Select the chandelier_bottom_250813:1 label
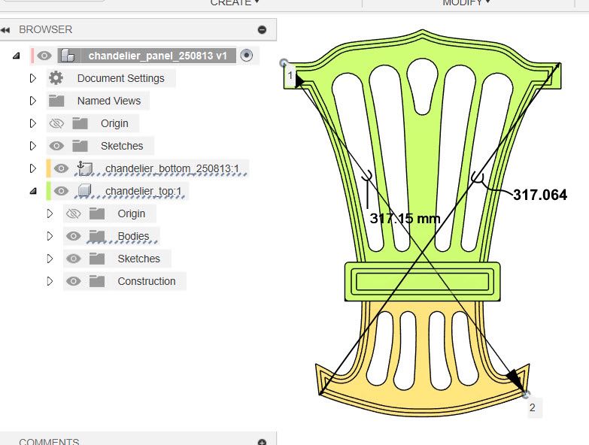589x445 pixels. [172, 168]
